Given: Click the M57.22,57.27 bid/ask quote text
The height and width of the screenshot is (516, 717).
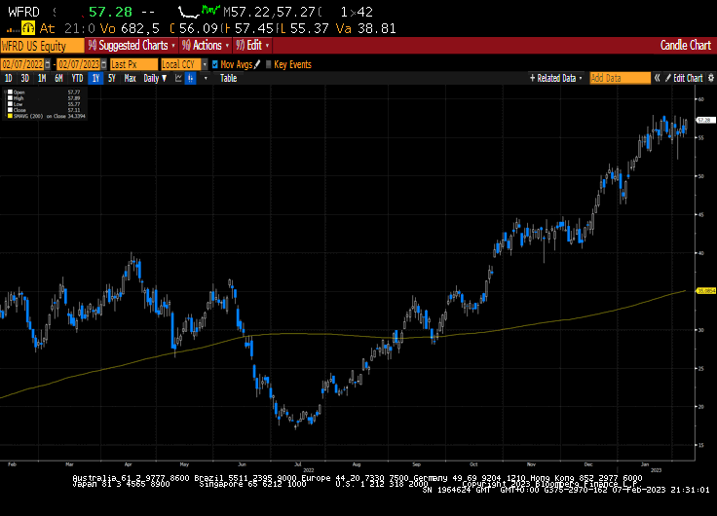Looking at the screenshot, I should pos(272,12).
